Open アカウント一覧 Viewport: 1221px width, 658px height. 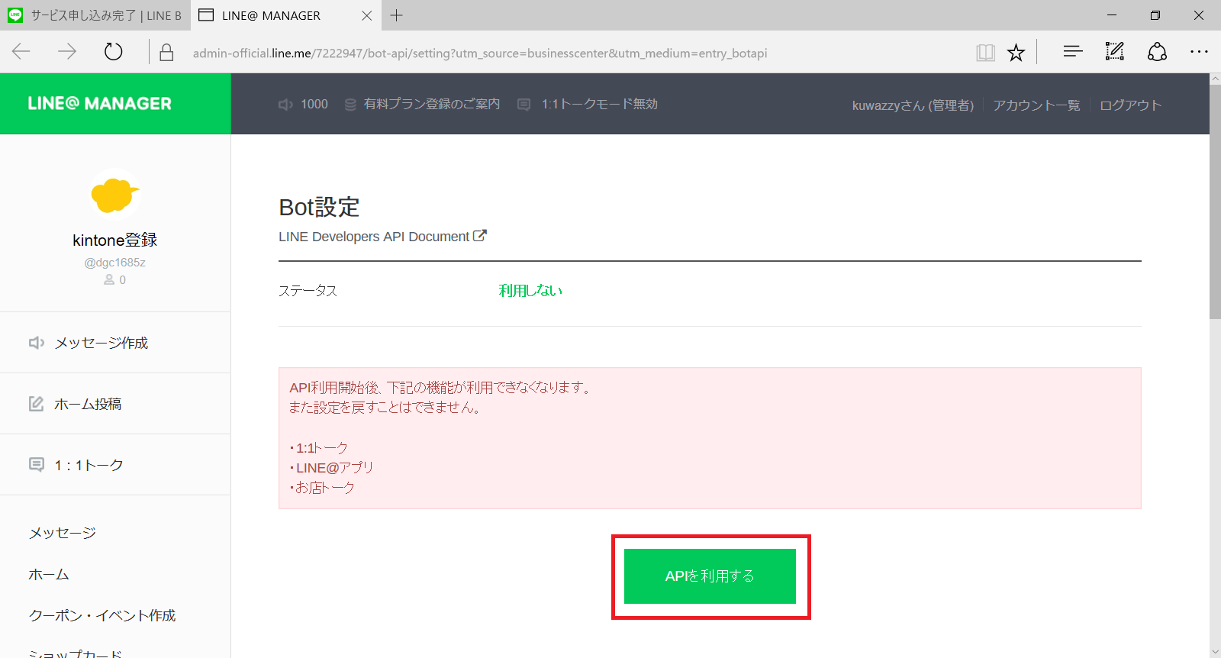[1036, 105]
